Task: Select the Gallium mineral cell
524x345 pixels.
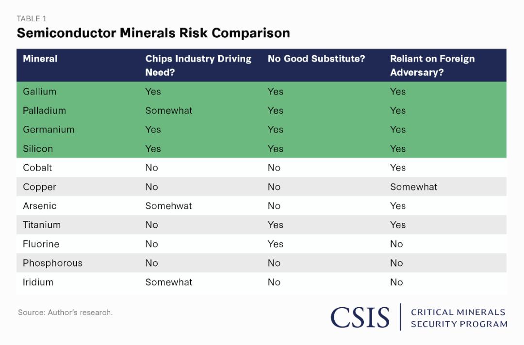Action: (39, 92)
